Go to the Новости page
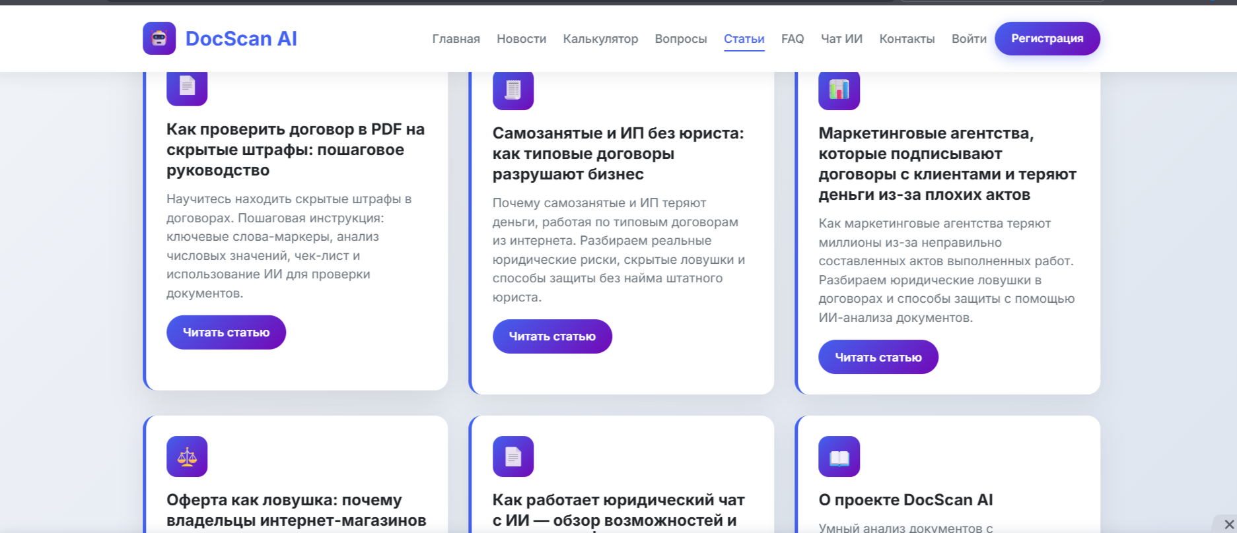The image size is (1237, 533). [521, 39]
